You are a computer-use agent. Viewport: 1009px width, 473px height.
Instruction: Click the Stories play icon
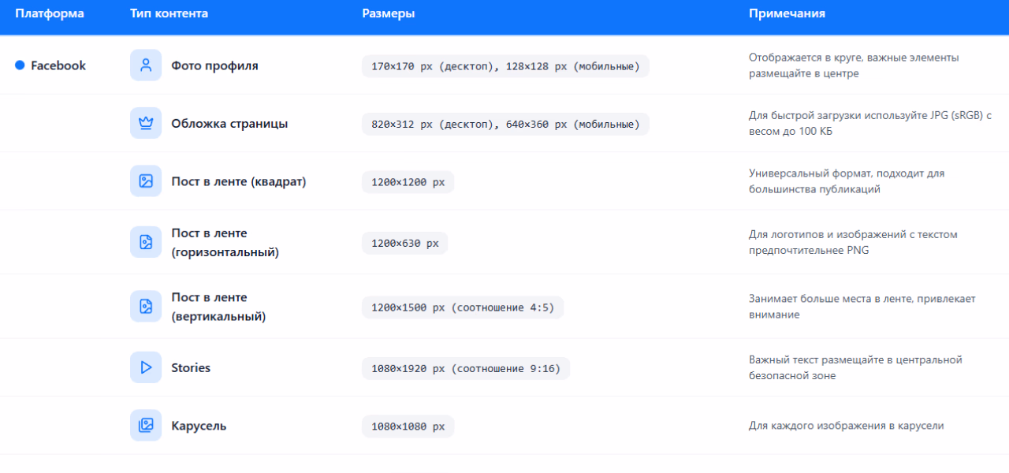[146, 367]
